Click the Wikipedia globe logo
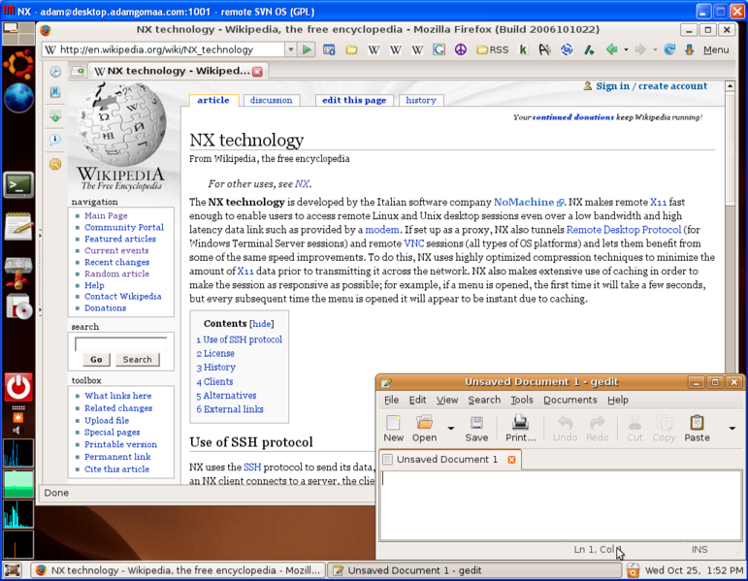This screenshot has width=748, height=581. (x=121, y=125)
